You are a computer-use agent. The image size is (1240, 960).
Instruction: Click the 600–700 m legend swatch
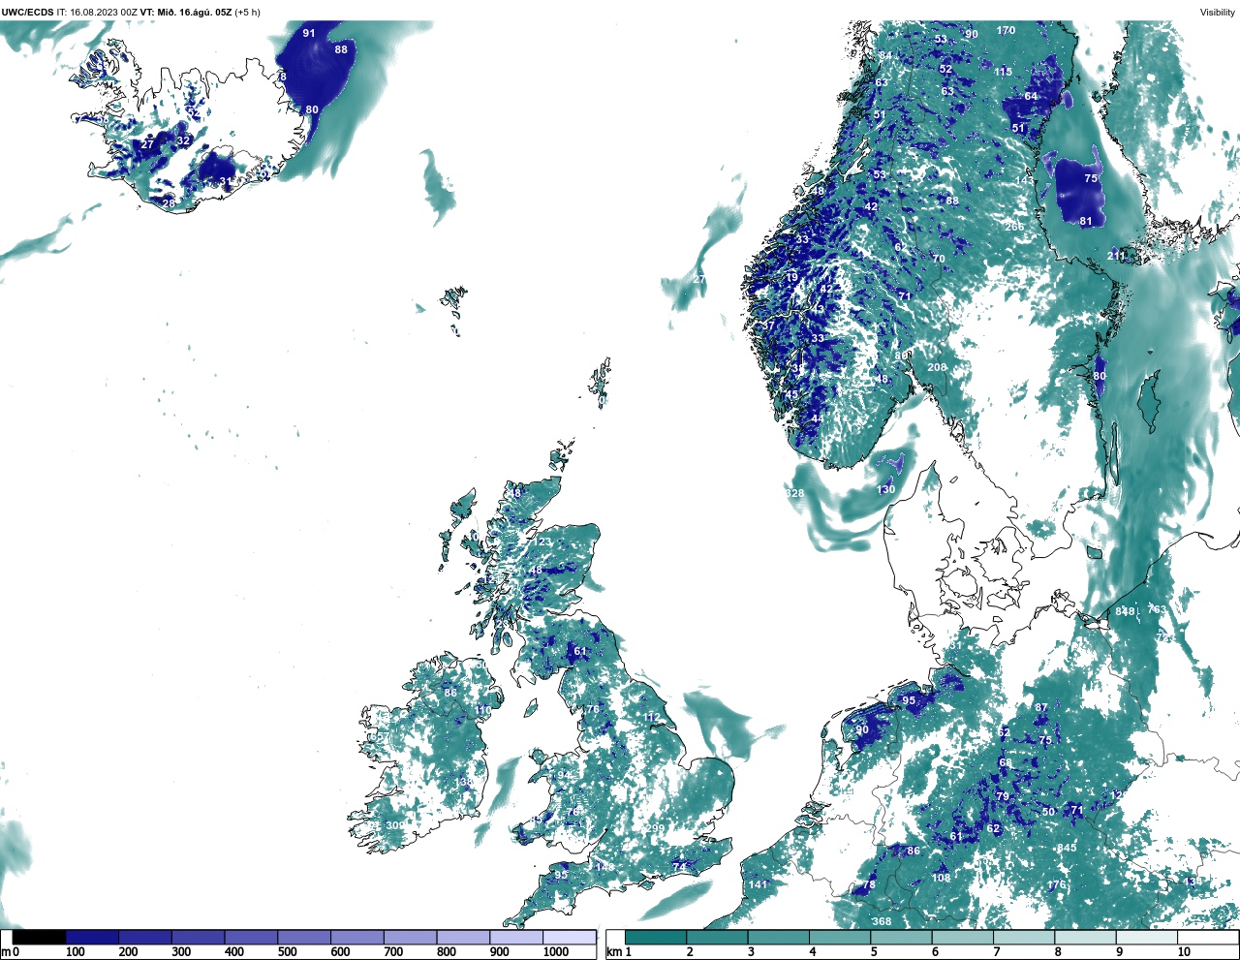[357, 938]
